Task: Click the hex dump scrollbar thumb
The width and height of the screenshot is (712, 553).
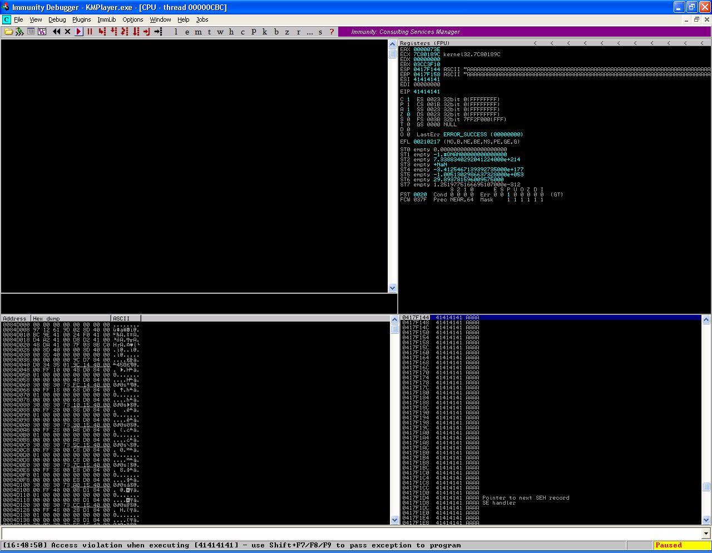Action: 394,329
